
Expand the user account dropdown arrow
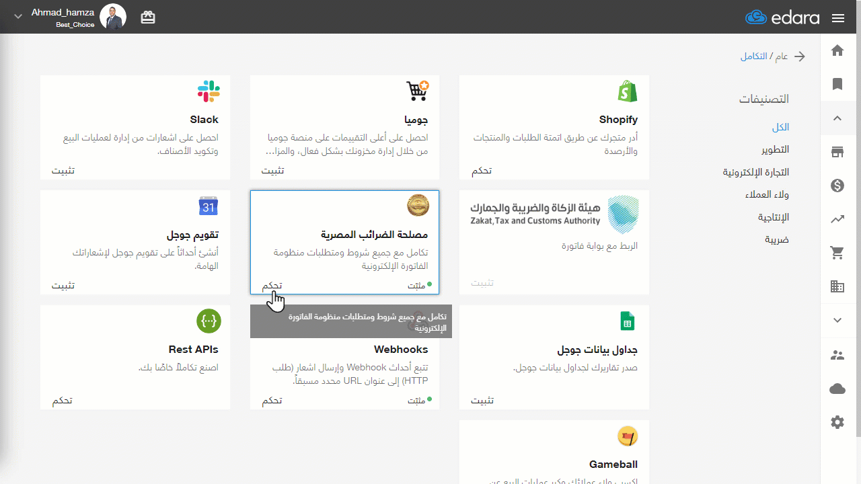click(18, 17)
